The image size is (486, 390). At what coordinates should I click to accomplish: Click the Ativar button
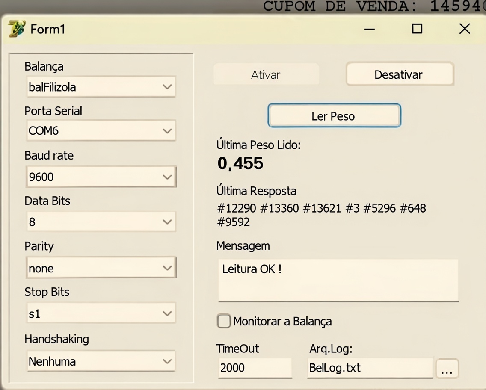(x=266, y=75)
